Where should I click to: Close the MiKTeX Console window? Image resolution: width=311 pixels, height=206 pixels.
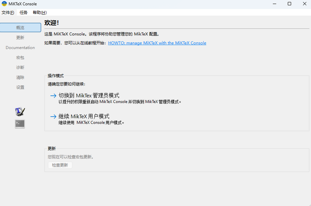pos(305,4)
